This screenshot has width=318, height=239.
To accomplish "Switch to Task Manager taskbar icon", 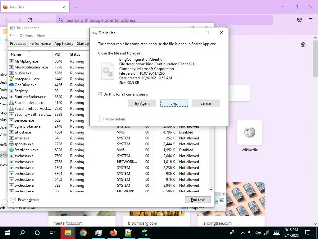I will pyautogui.click(x=98, y=233).
